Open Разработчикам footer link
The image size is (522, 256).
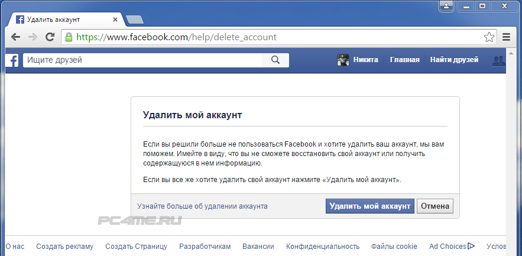(205, 247)
